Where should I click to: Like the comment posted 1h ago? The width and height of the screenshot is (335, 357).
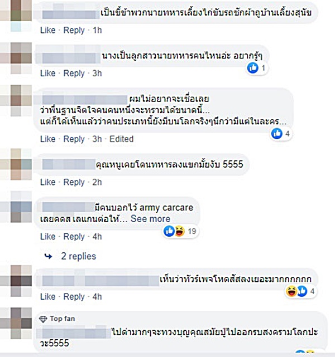[x=48, y=30]
